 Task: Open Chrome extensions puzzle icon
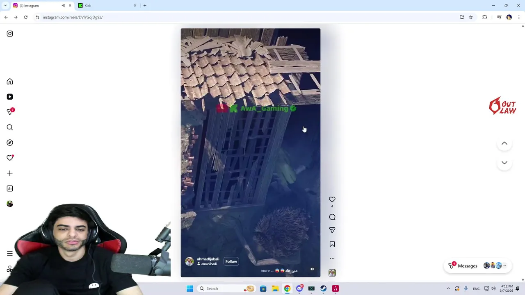click(x=485, y=17)
